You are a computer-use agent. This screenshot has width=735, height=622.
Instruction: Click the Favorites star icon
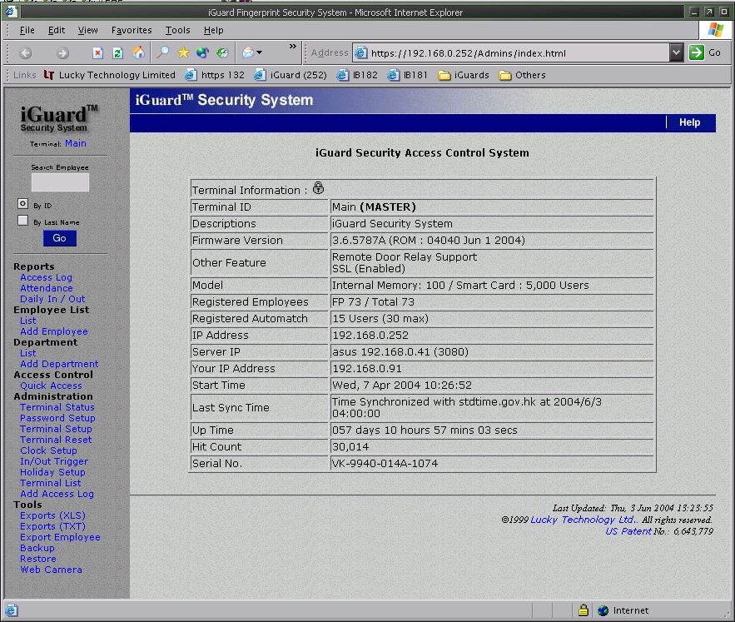pos(183,52)
